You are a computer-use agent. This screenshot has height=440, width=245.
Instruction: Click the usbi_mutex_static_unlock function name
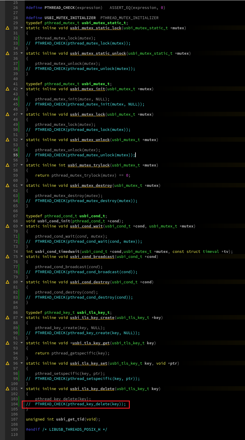pos(98,54)
